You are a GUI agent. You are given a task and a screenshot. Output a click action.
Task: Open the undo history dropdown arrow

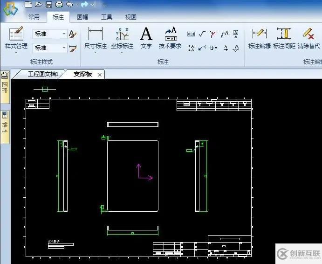coord(77,5)
